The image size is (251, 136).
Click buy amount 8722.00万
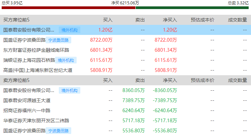pos(101,40)
